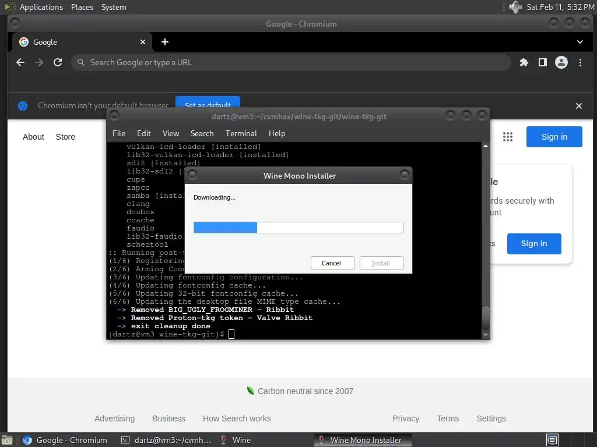The height and width of the screenshot is (447, 597).
Task: Click the Wine Mono download progress bar
Action: (x=298, y=228)
